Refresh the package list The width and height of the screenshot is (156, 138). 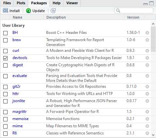pyautogui.click(x=53, y=10)
